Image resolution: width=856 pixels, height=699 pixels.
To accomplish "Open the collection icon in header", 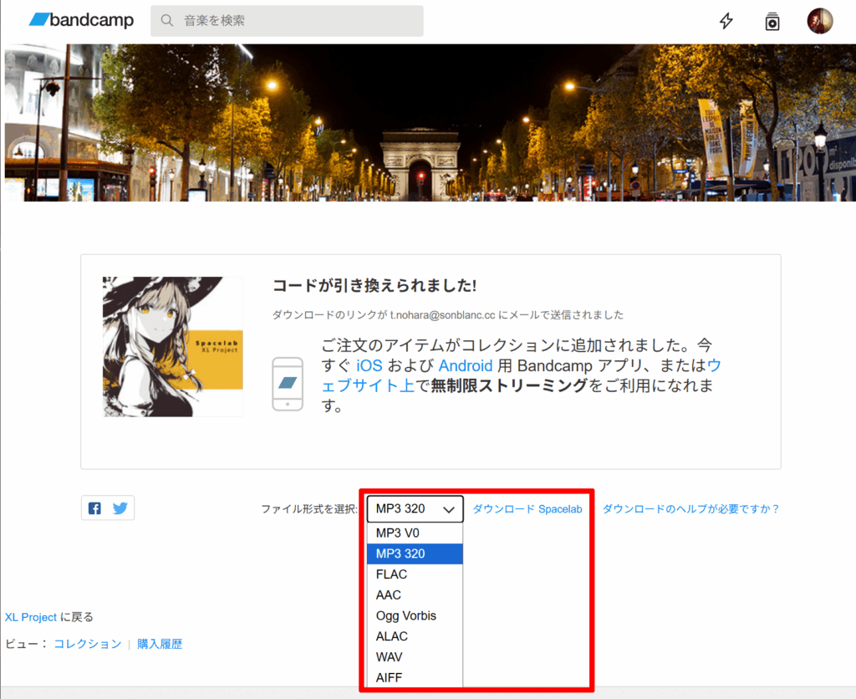I will click(772, 21).
